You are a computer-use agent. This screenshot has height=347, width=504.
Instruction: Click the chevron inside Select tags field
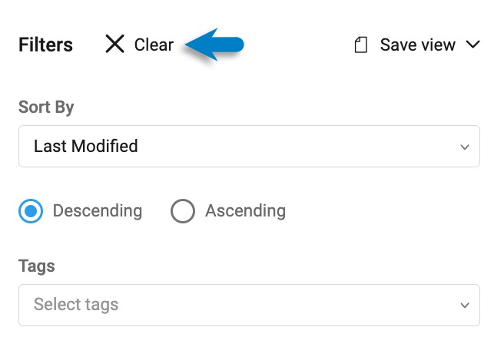click(465, 306)
